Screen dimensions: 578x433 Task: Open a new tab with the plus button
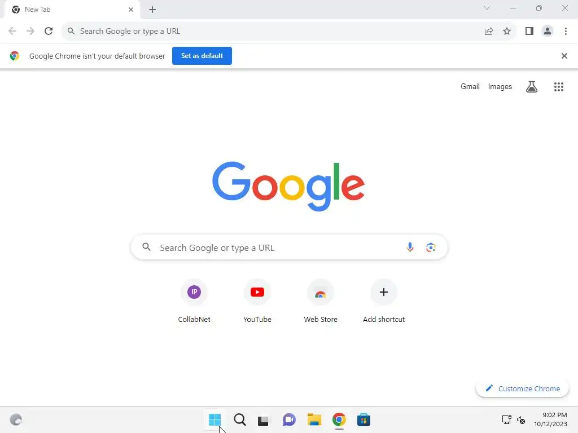coord(152,10)
